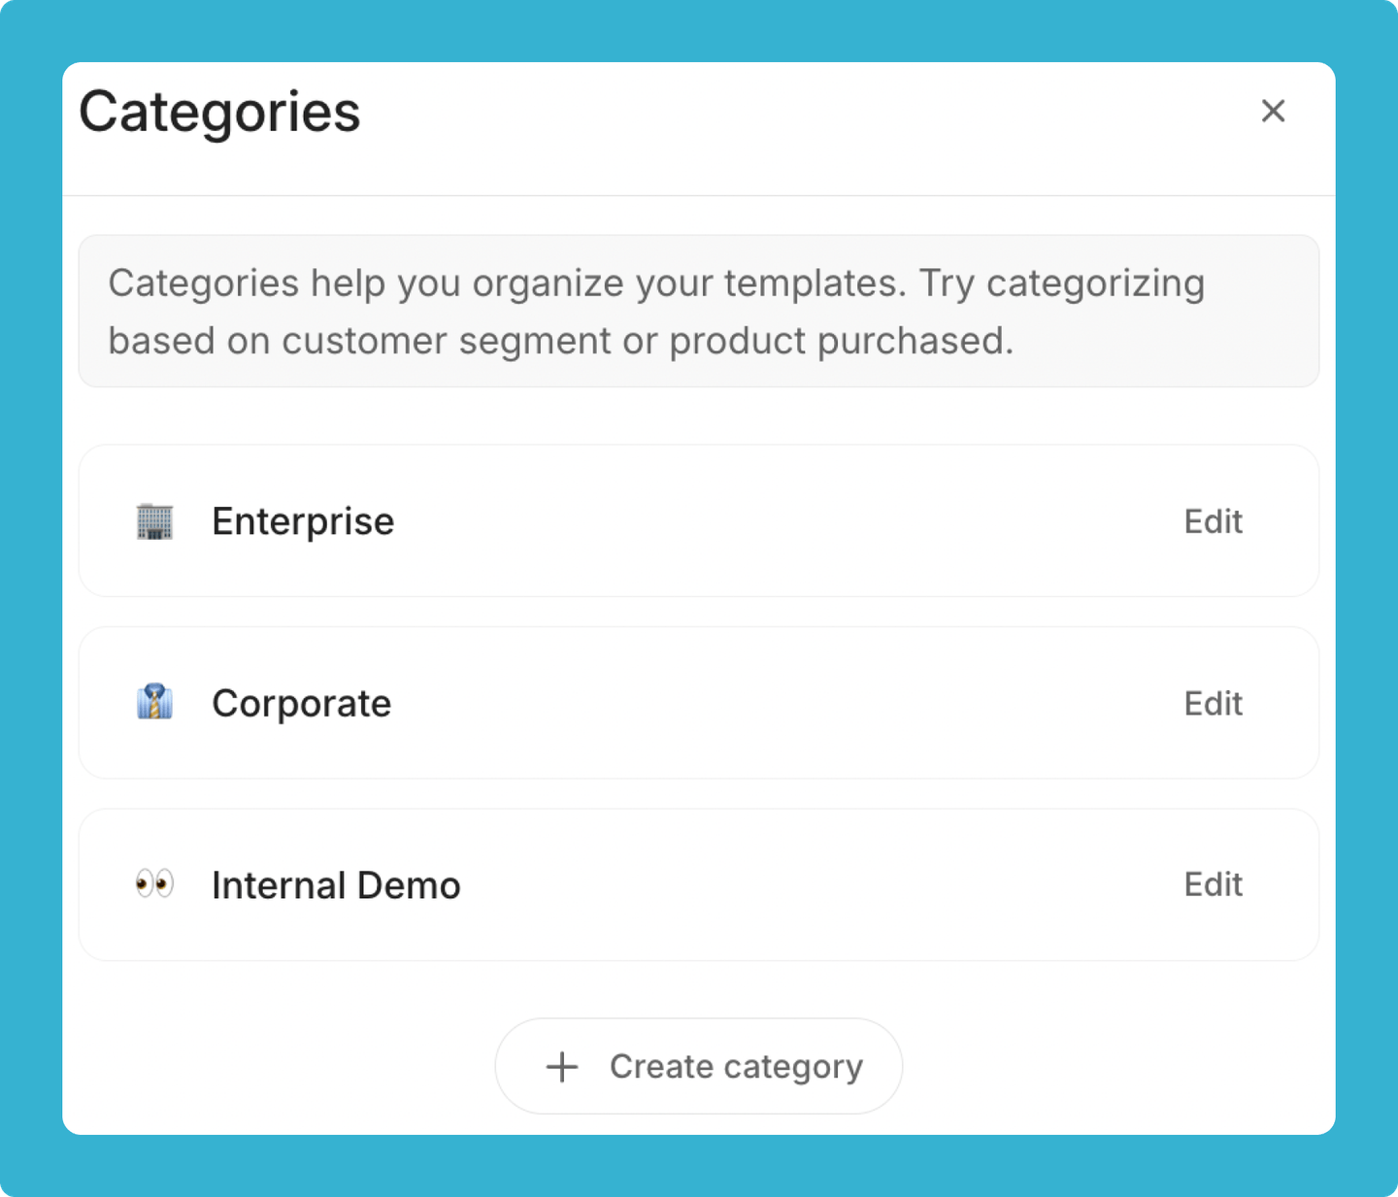Screen dimensions: 1398x1197
Task: Close the Categories dialog with the X
Action: click(x=1273, y=111)
